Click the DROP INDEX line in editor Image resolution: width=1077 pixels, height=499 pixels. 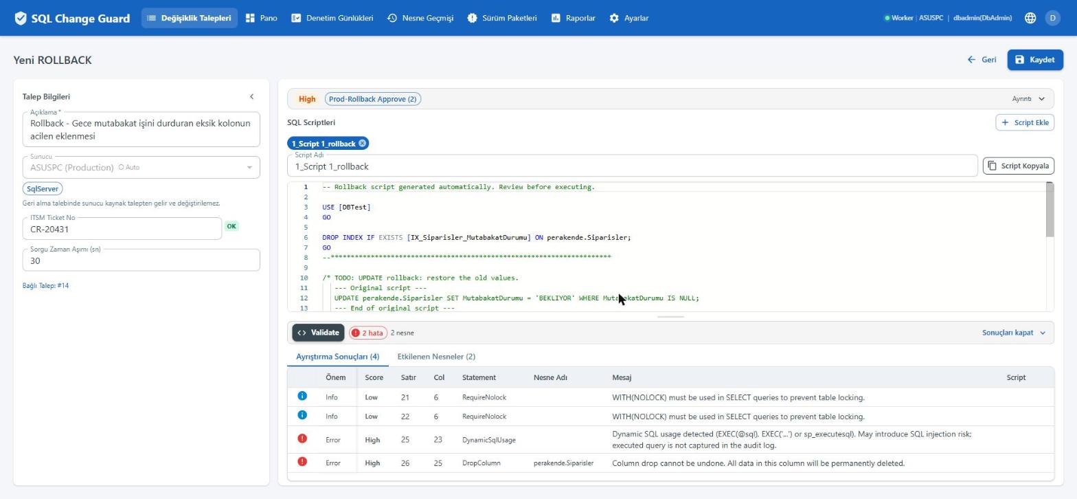pos(476,238)
